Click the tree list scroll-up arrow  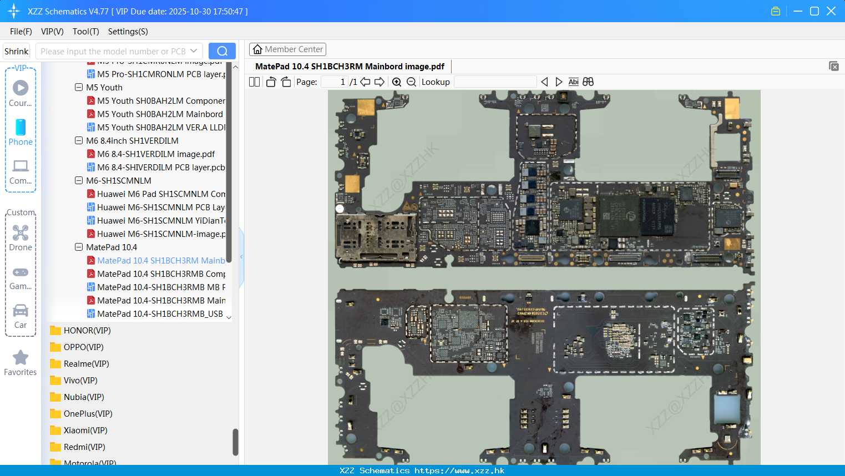click(235, 67)
